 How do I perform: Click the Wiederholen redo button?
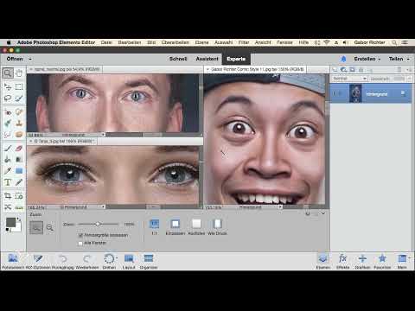(x=87, y=262)
